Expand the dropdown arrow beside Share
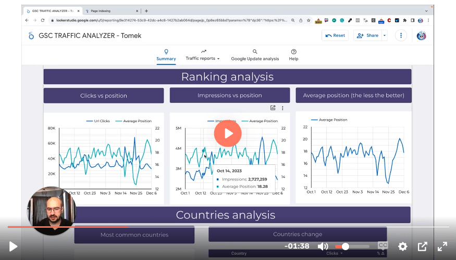 pyautogui.click(x=385, y=35)
